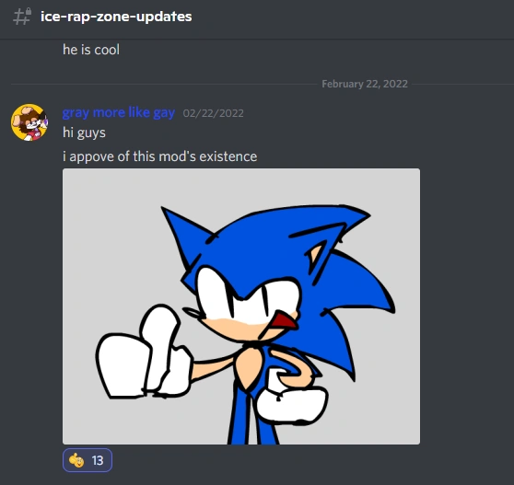514x485 pixels.
Task: Click Sonic's red open mouth in the drawing
Action: click(286, 322)
